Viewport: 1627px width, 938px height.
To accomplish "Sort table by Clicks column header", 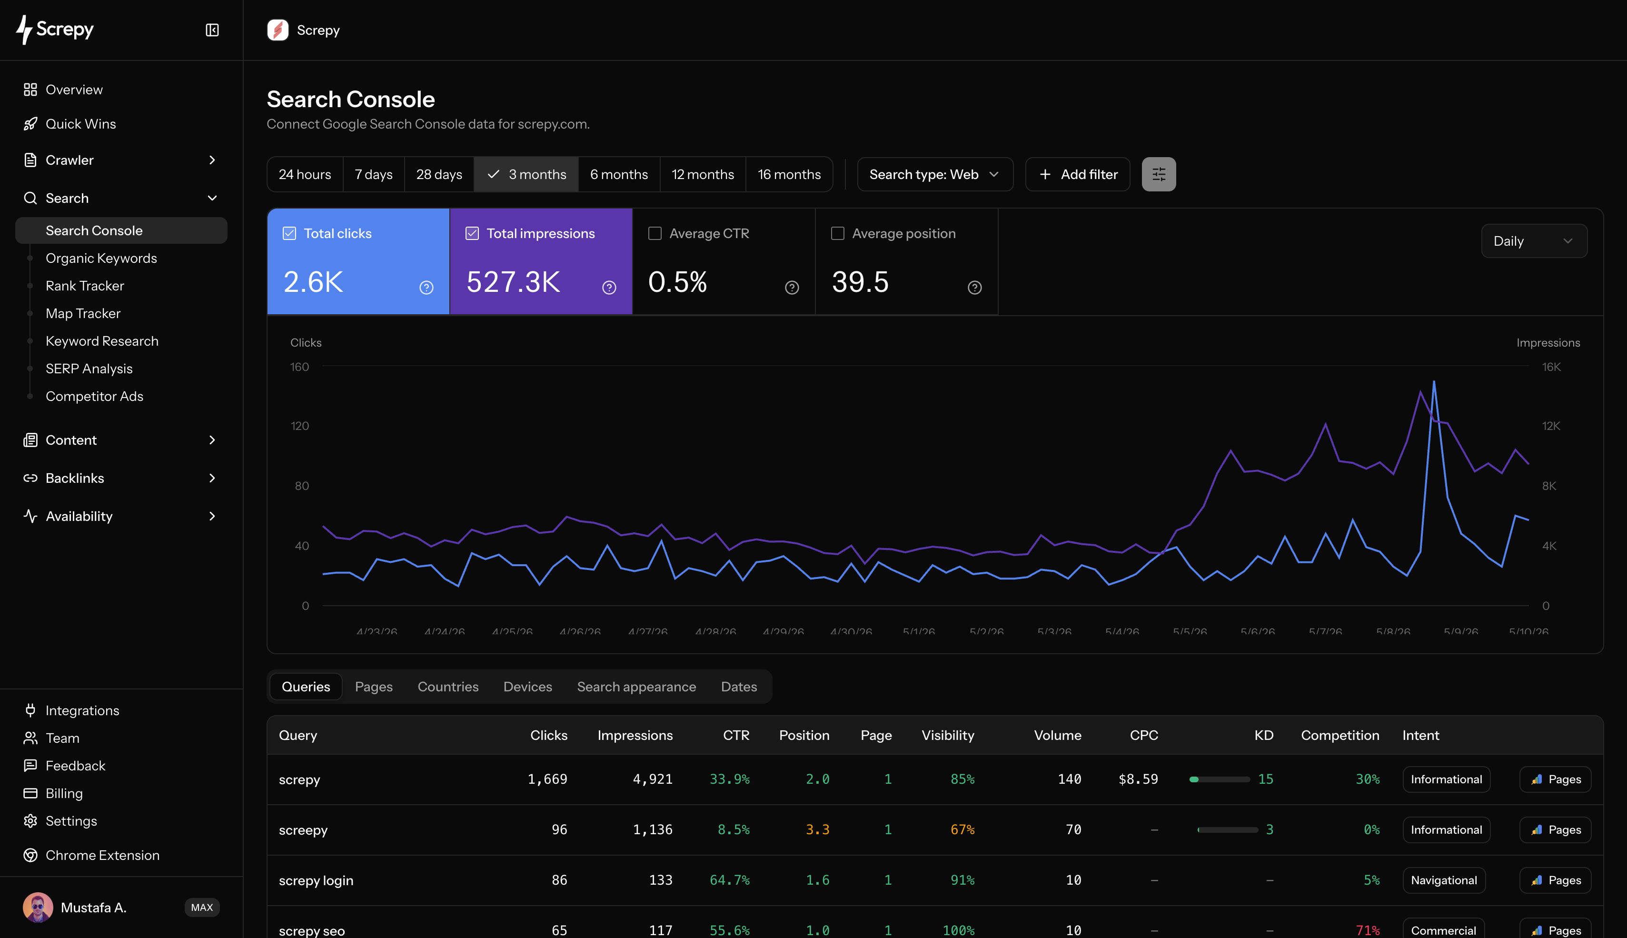I will coord(548,735).
